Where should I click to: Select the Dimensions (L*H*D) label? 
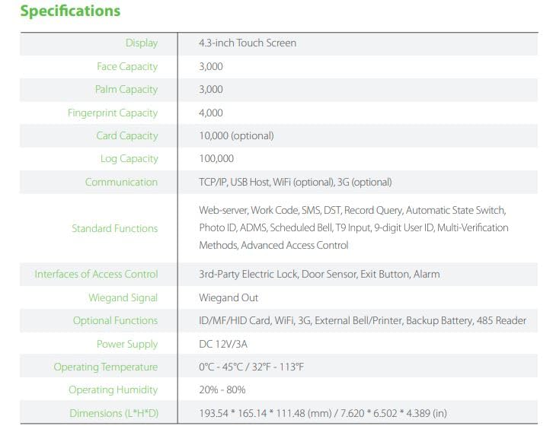pos(114,413)
